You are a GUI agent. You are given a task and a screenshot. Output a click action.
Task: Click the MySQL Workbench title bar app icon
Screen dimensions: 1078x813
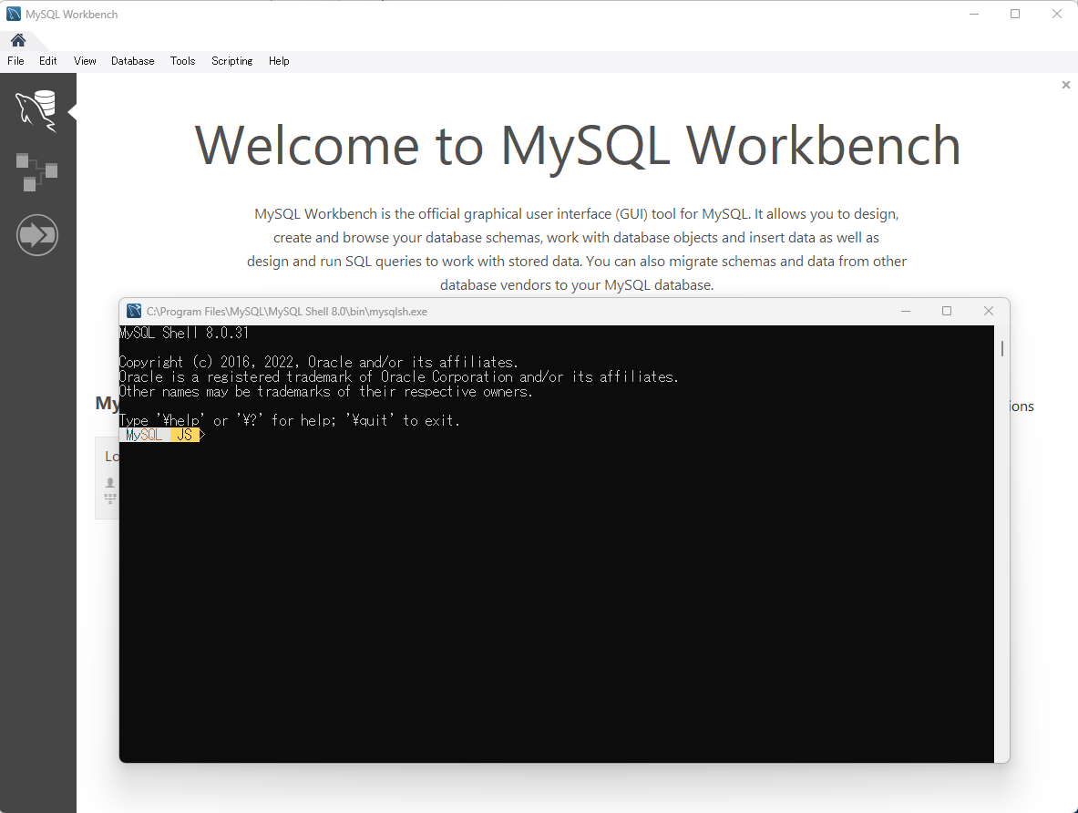pyautogui.click(x=13, y=14)
